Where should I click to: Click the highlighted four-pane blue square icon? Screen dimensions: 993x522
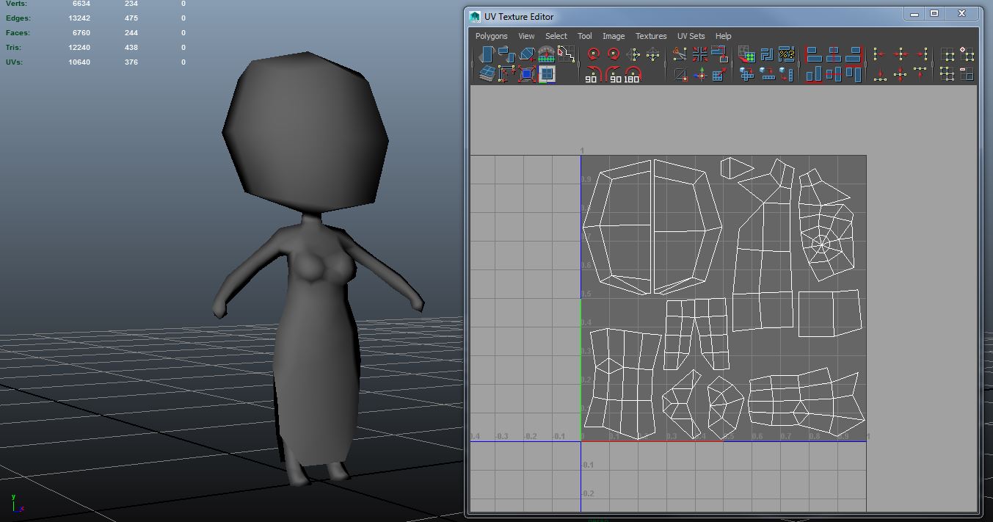547,73
